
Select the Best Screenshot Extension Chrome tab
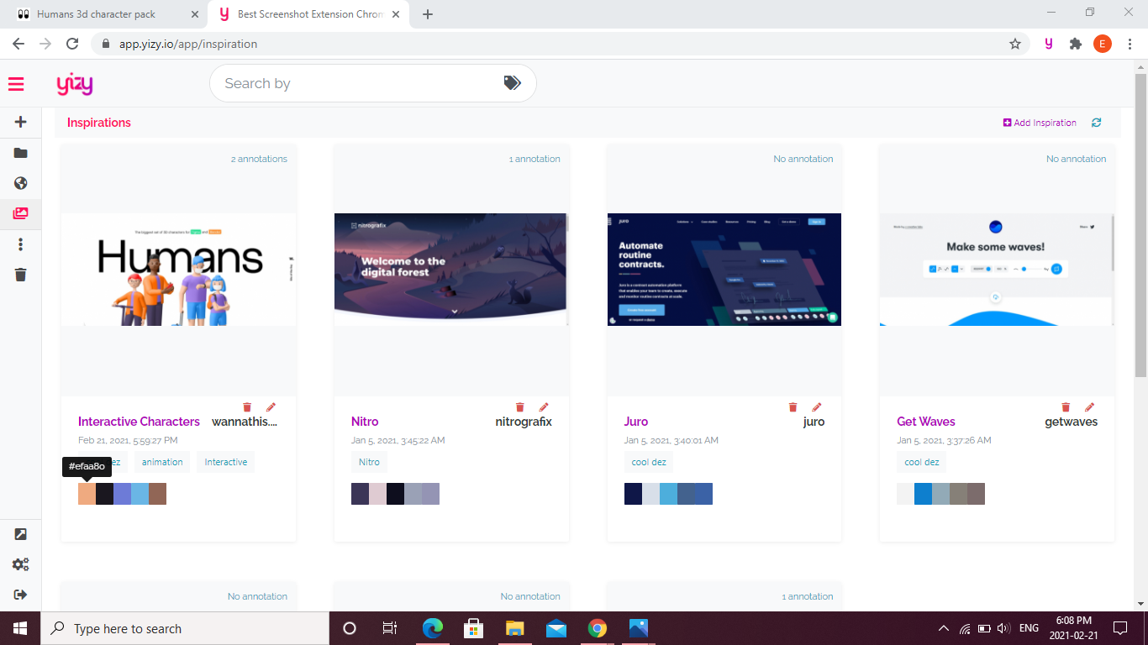click(x=310, y=14)
